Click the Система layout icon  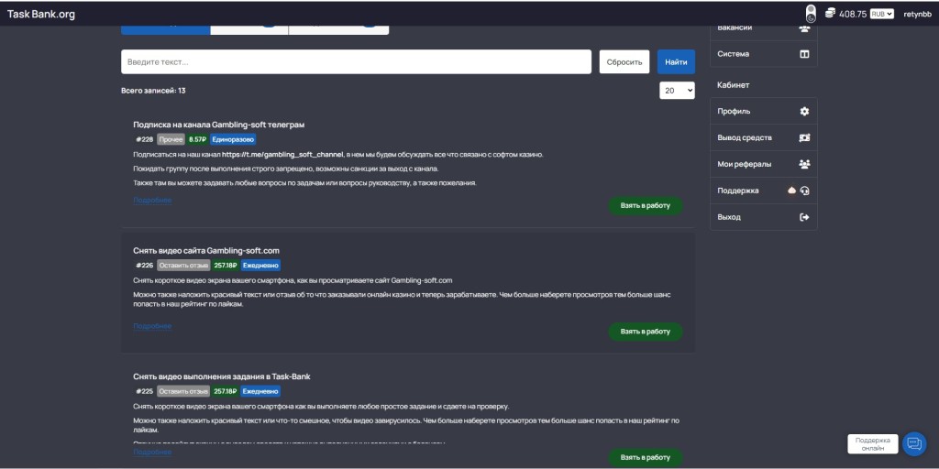click(x=804, y=54)
